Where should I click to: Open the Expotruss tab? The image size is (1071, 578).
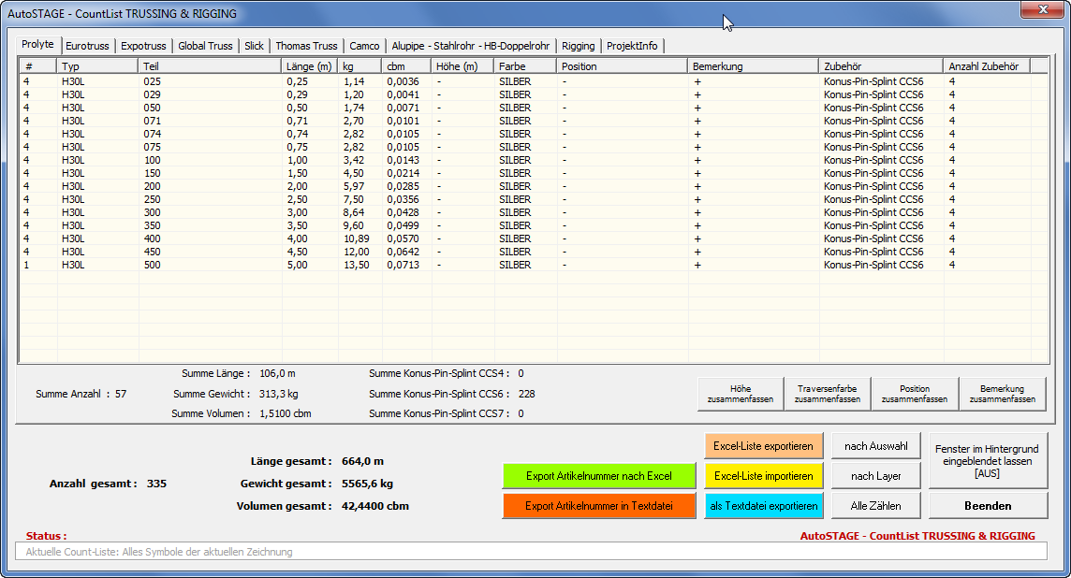[x=143, y=46]
